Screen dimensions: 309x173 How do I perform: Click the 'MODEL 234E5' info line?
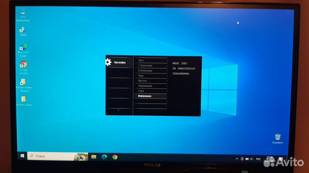click(x=180, y=63)
